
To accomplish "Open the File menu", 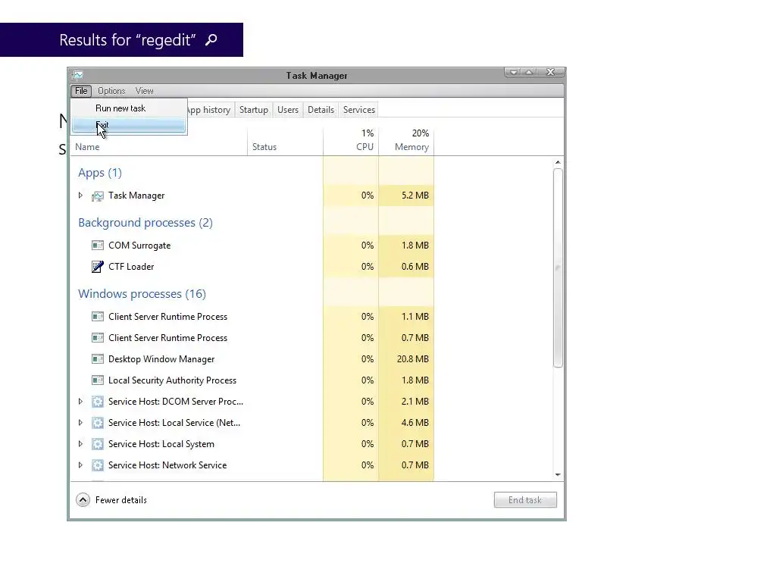I will point(81,91).
